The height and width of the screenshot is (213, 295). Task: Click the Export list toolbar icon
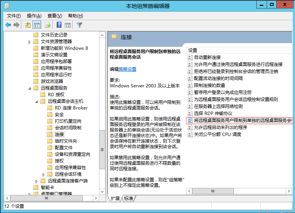pos(48,25)
